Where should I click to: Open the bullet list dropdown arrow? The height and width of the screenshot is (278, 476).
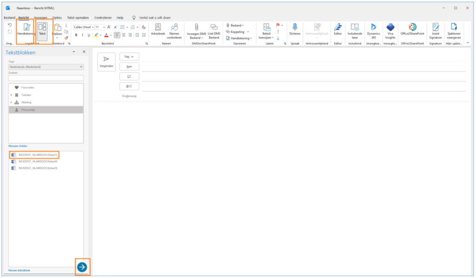point(127,27)
